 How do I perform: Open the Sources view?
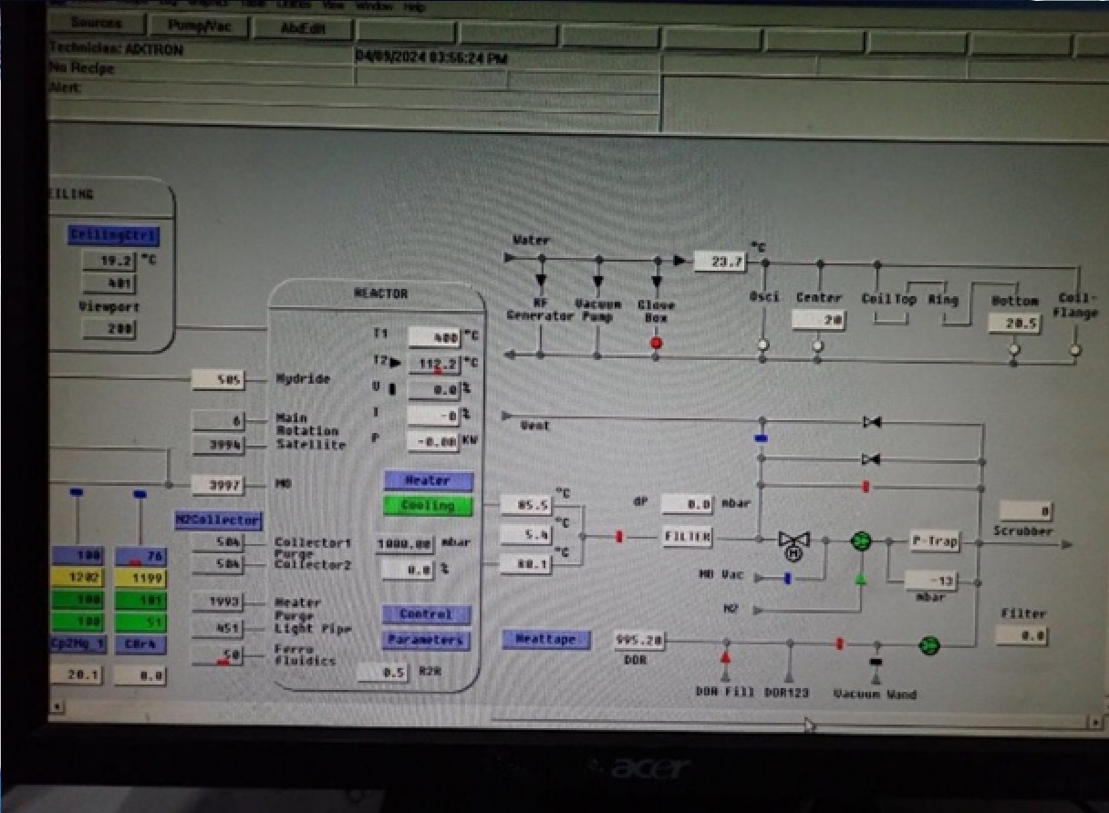pyautogui.click(x=96, y=23)
